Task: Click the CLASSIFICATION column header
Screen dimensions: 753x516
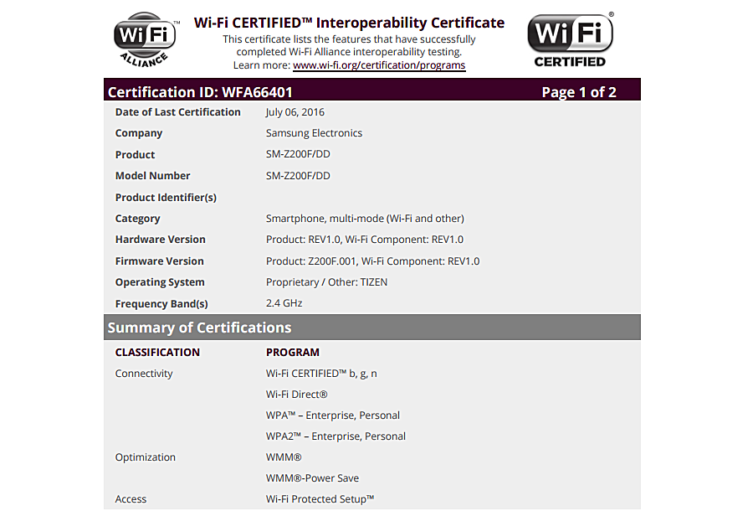Action: click(x=157, y=353)
